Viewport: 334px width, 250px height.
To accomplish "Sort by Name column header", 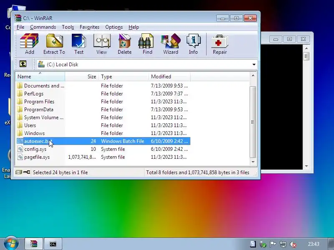I will point(40,77).
